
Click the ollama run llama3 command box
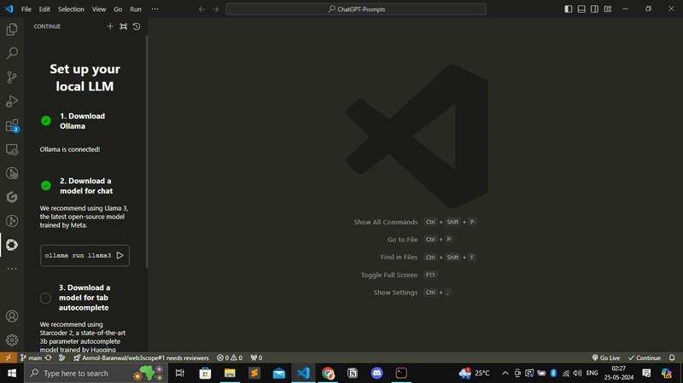(85, 256)
